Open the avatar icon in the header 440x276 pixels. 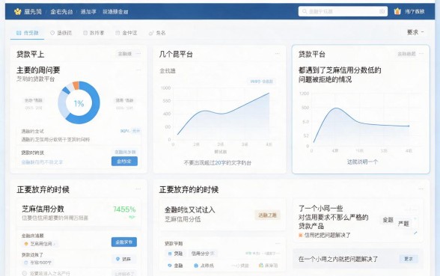pos(397,11)
